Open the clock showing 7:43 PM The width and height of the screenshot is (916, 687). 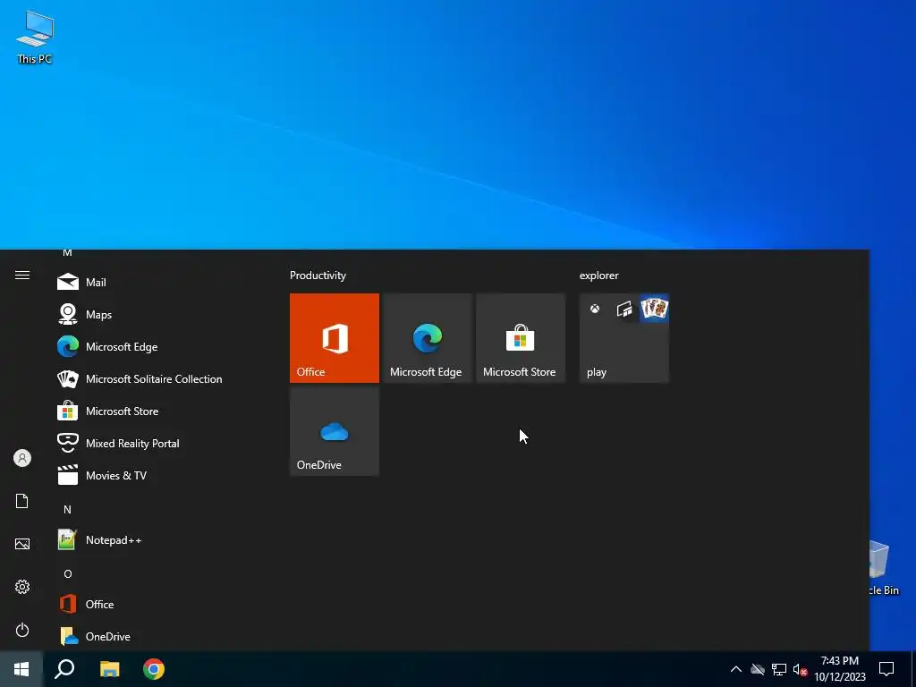tap(839, 669)
